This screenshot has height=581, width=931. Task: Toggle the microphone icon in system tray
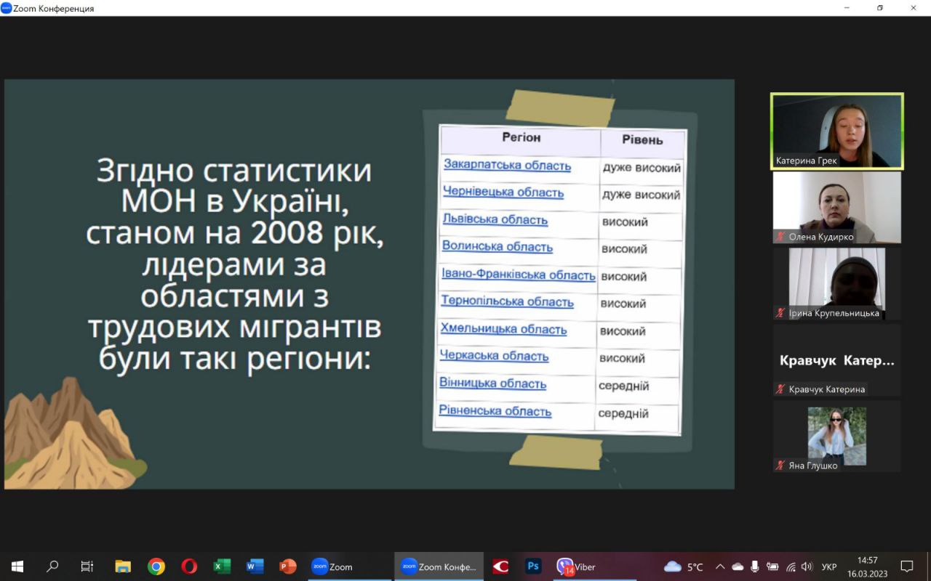point(755,566)
